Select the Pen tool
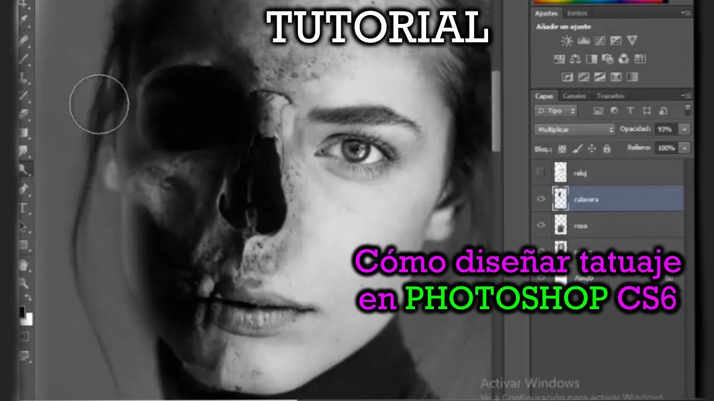This screenshot has width=714, height=401. pos(25,189)
